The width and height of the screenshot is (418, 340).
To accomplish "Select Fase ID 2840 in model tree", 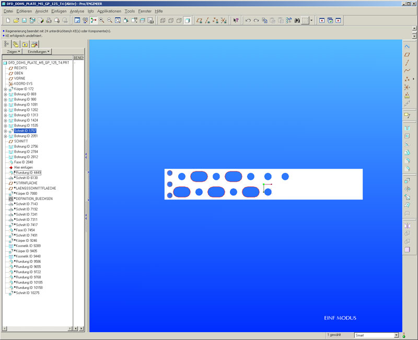I will click(24, 162).
